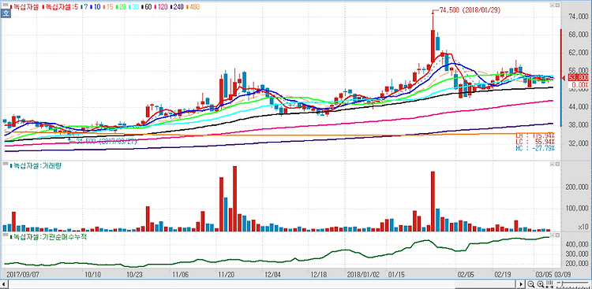
Task: Zoom out the chart with minus magnifier
Action: tap(530, 283)
